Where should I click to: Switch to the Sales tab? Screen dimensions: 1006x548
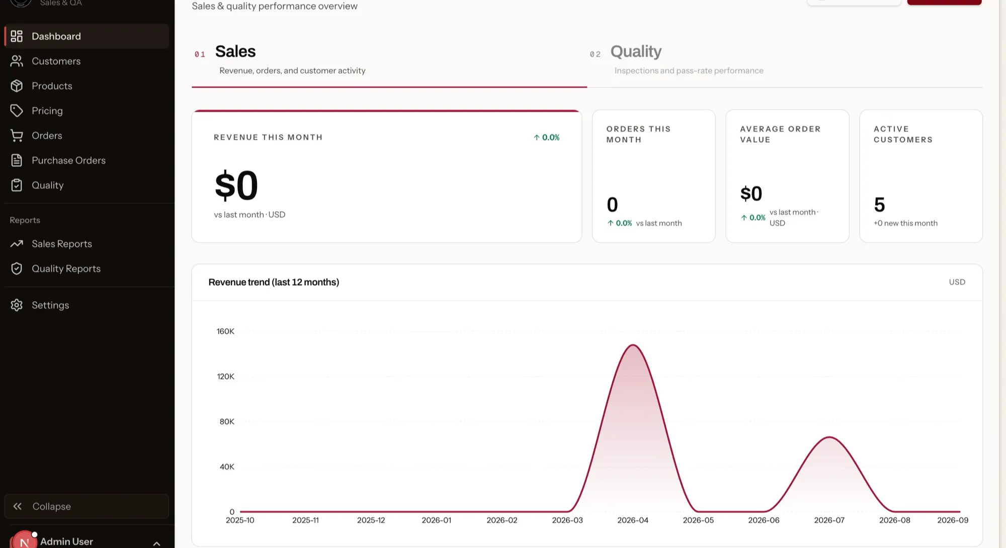pos(389,60)
